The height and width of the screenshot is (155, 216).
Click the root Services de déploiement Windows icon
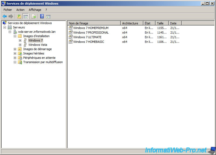(x=5, y=23)
